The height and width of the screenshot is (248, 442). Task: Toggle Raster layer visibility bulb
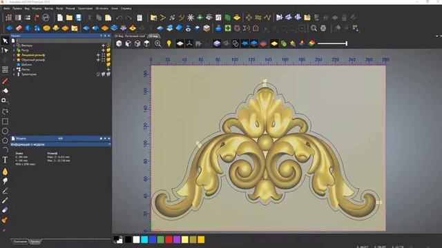(x=108, y=50)
